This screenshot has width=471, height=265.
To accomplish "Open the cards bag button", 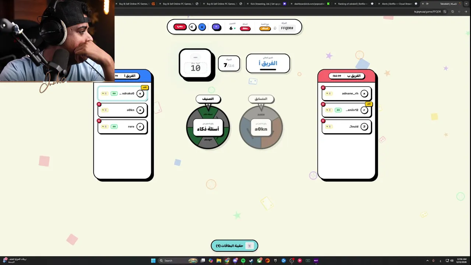I will point(234,245).
